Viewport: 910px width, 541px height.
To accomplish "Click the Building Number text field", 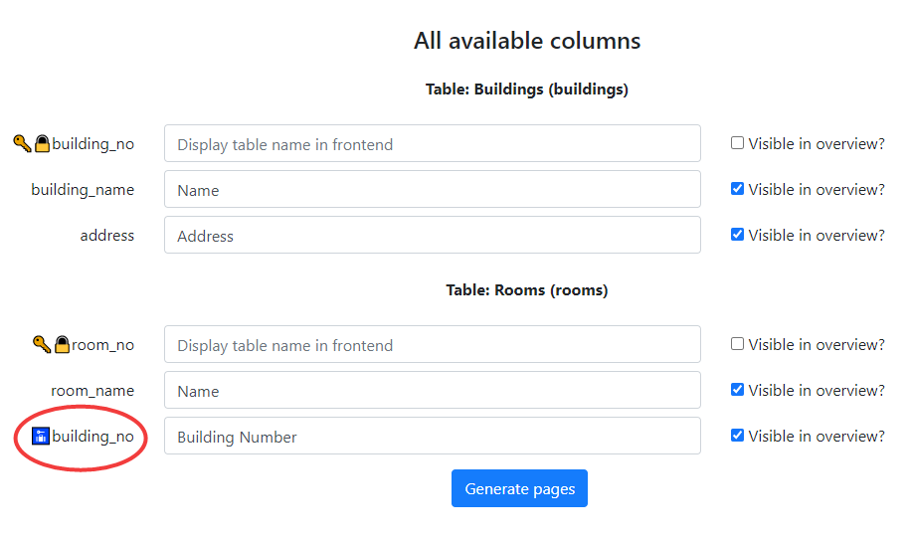I will 432,437.
